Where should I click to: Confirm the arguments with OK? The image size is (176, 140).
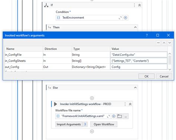coord(146,76)
